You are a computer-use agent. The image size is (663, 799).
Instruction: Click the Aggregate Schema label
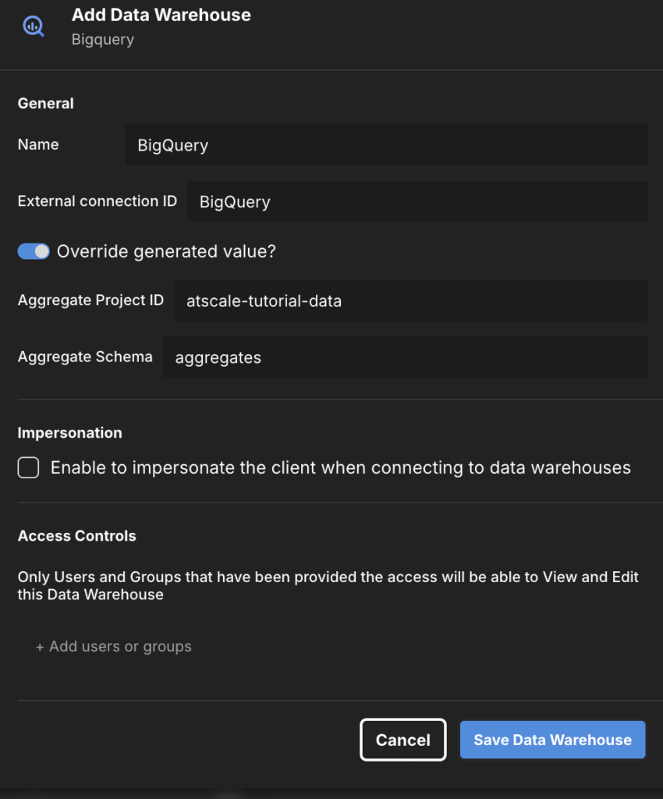coord(85,357)
